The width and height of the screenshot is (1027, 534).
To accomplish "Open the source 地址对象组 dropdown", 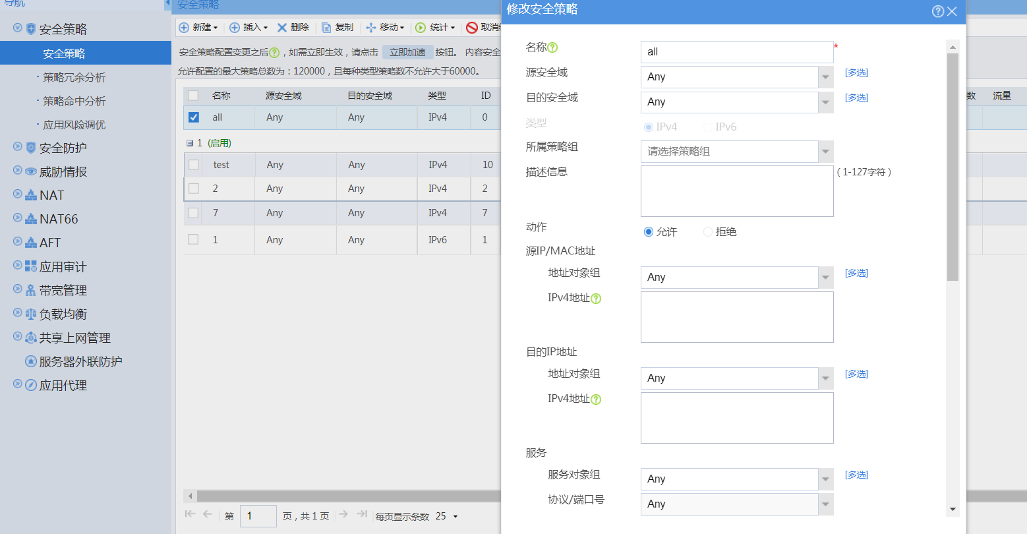I will (x=825, y=278).
